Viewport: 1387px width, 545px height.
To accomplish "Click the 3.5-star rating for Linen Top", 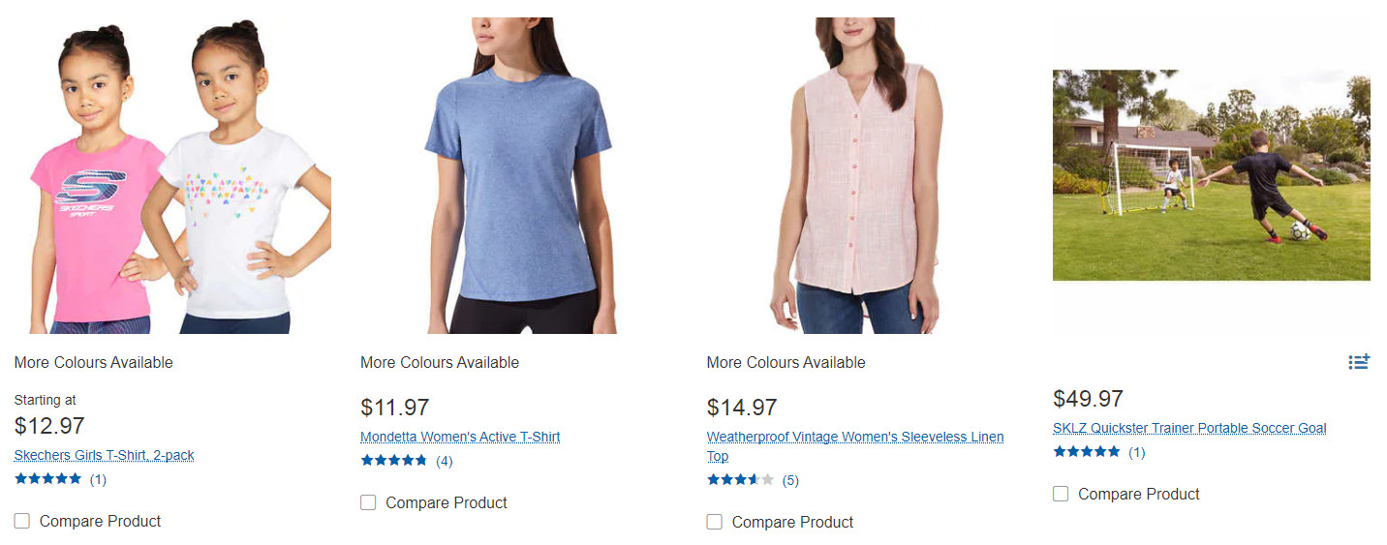I will point(740,480).
